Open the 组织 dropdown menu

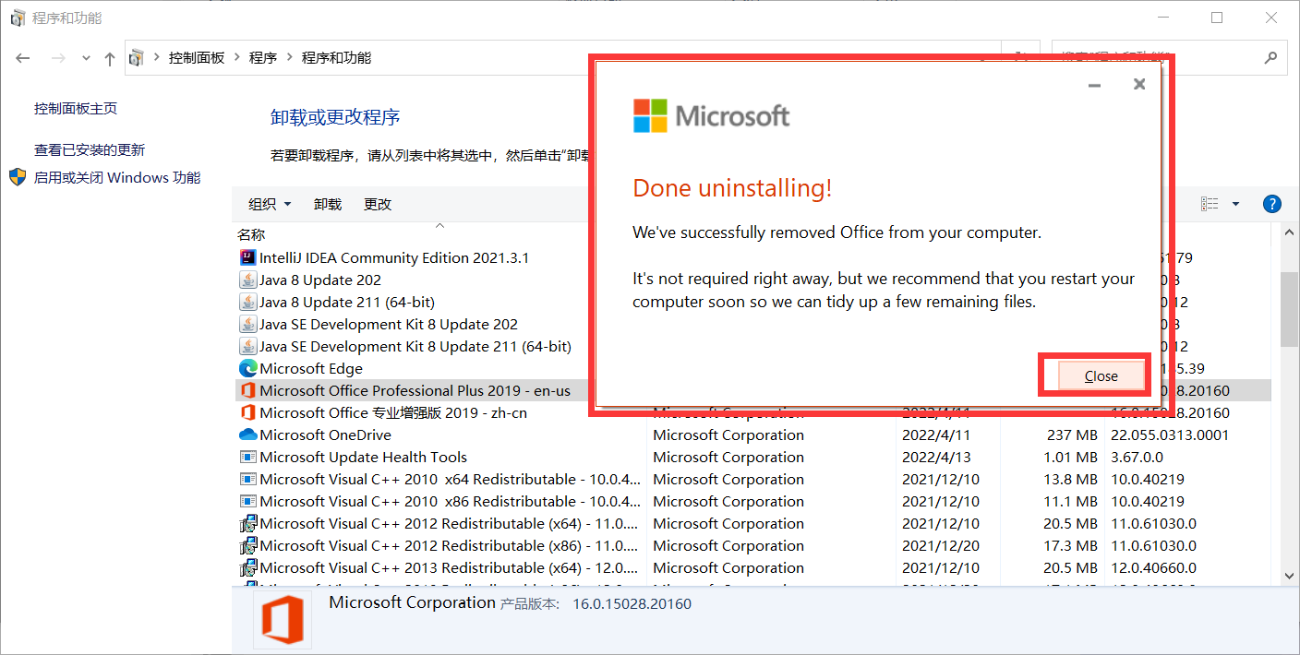click(x=270, y=204)
